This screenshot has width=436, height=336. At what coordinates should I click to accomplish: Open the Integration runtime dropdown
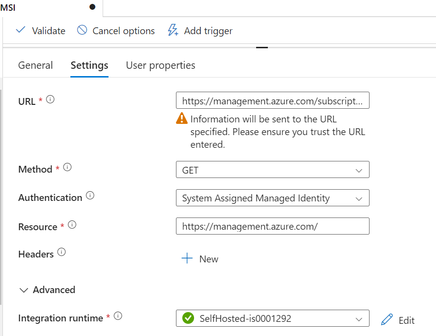[x=272, y=319]
